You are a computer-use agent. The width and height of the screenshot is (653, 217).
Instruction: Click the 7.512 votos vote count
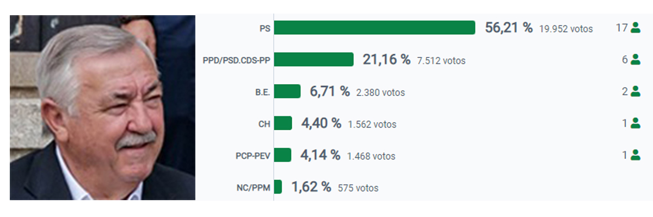tap(441, 61)
